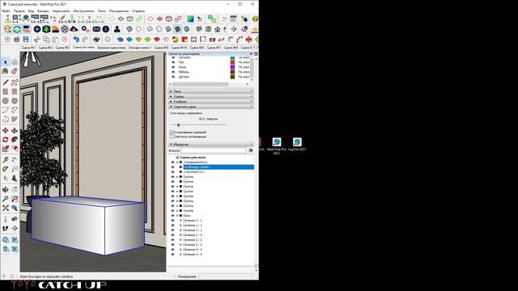518x291 pixels.
Task: Click the Cut scissors icon
Action: pos(37,40)
